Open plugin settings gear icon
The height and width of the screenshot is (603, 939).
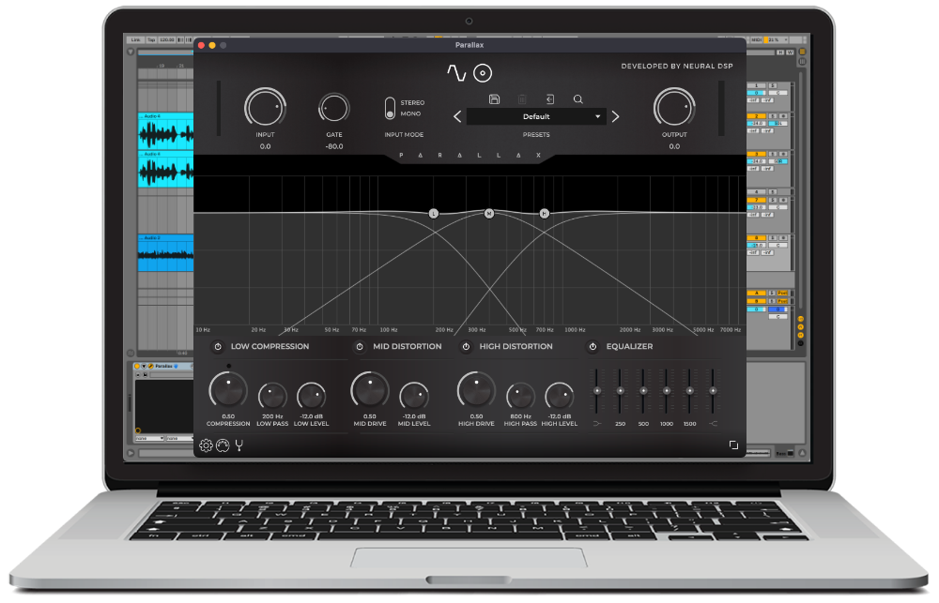point(206,445)
